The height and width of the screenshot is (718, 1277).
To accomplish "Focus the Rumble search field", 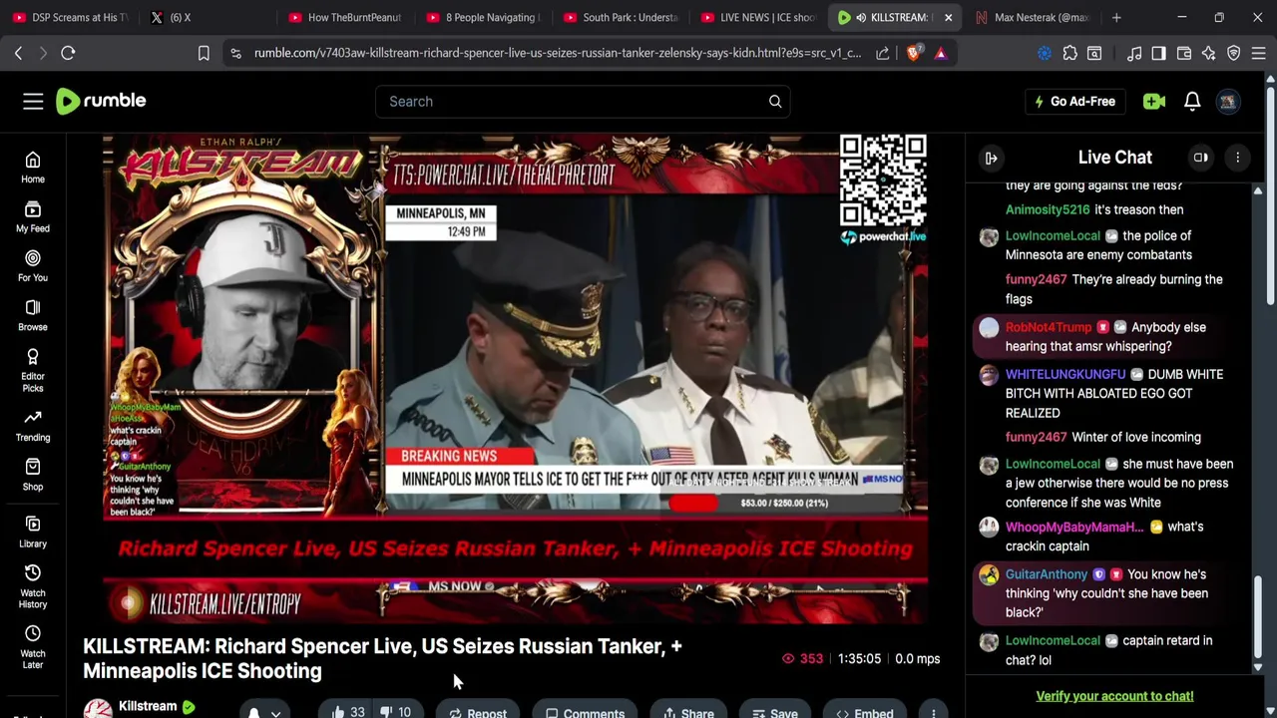I will click(x=571, y=101).
